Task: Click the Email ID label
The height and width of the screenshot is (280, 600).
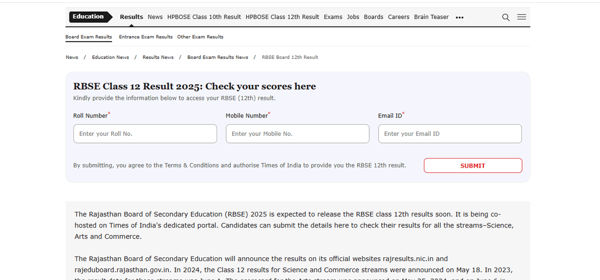Action: [392, 115]
